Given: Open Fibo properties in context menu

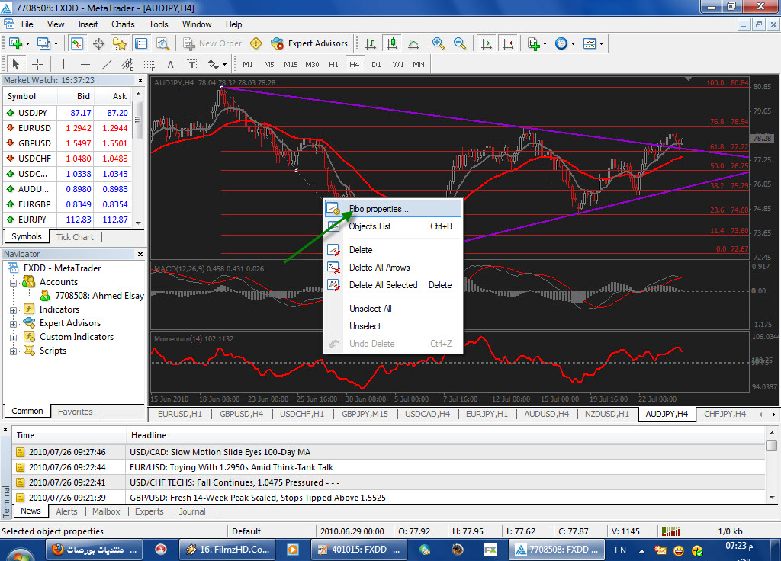Looking at the screenshot, I should 378,209.
